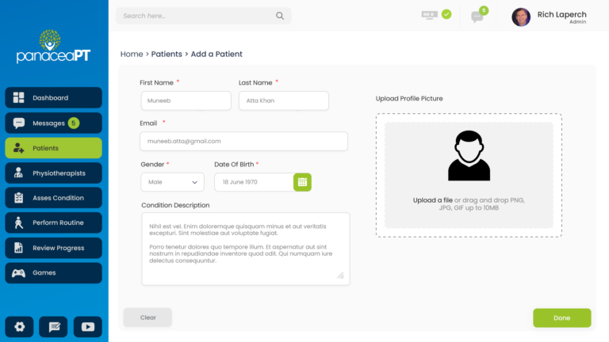The width and height of the screenshot is (609, 342).
Task: Open the video tutorial play icon
Action: 88,326
